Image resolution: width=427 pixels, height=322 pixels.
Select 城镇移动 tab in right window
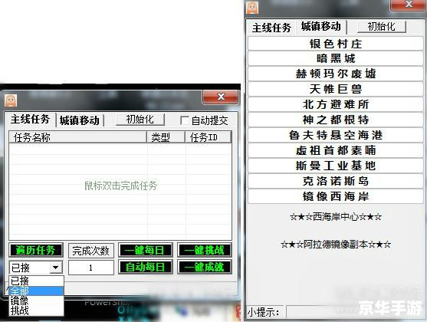click(320, 26)
